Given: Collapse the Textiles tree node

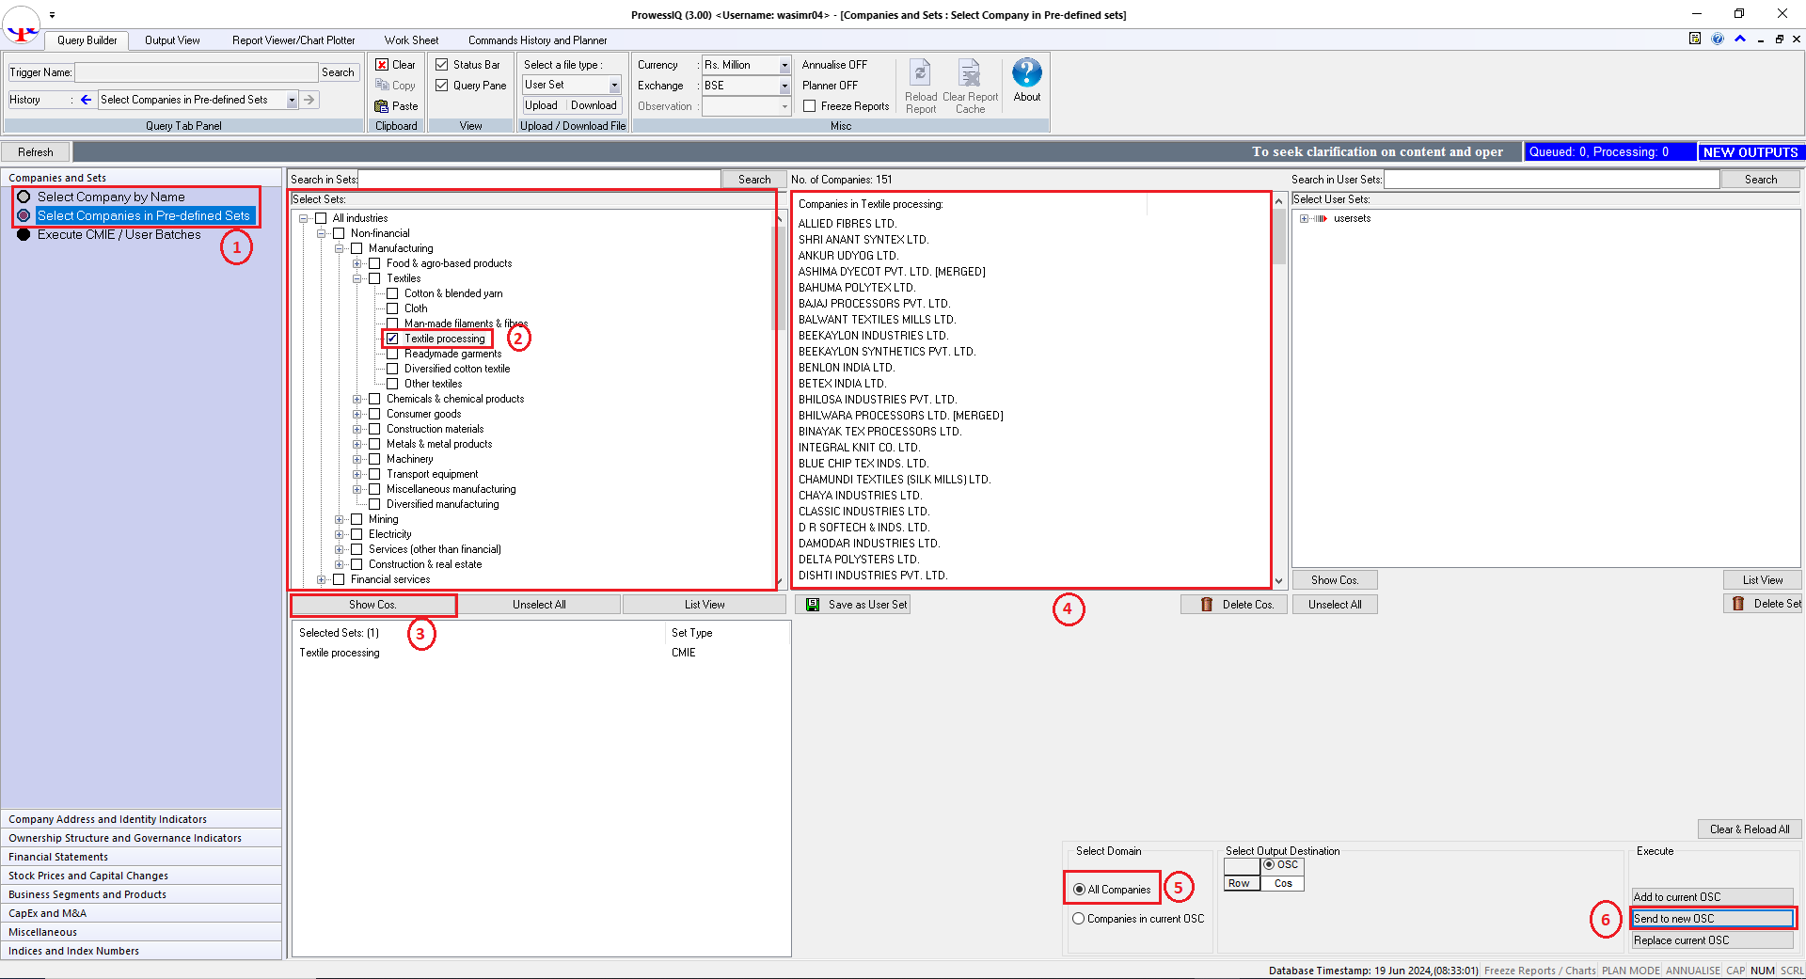Looking at the screenshot, I should [357, 278].
